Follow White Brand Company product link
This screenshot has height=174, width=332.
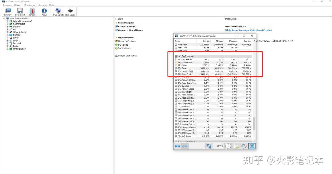point(248,30)
